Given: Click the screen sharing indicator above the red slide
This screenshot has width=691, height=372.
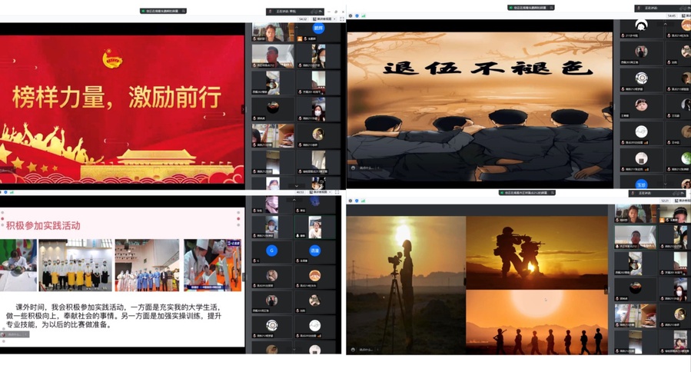Looking at the screenshot, I should (163, 11).
